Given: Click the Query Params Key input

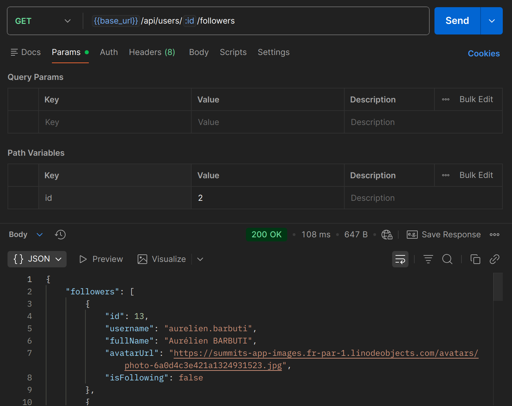Looking at the screenshot, I should coord(115,122).
